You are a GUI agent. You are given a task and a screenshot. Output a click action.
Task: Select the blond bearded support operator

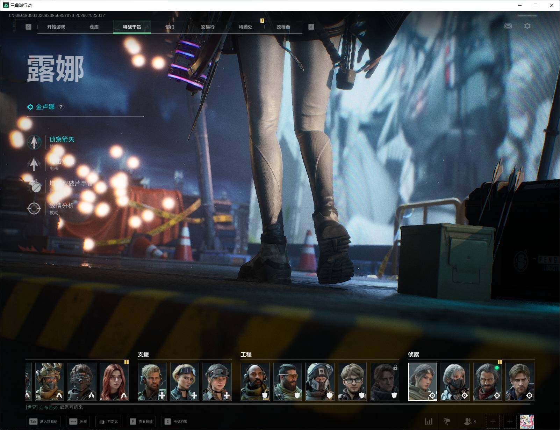[x=152, y=381]
